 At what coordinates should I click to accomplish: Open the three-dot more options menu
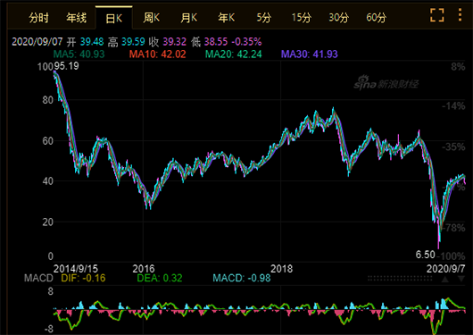[460, 15]
